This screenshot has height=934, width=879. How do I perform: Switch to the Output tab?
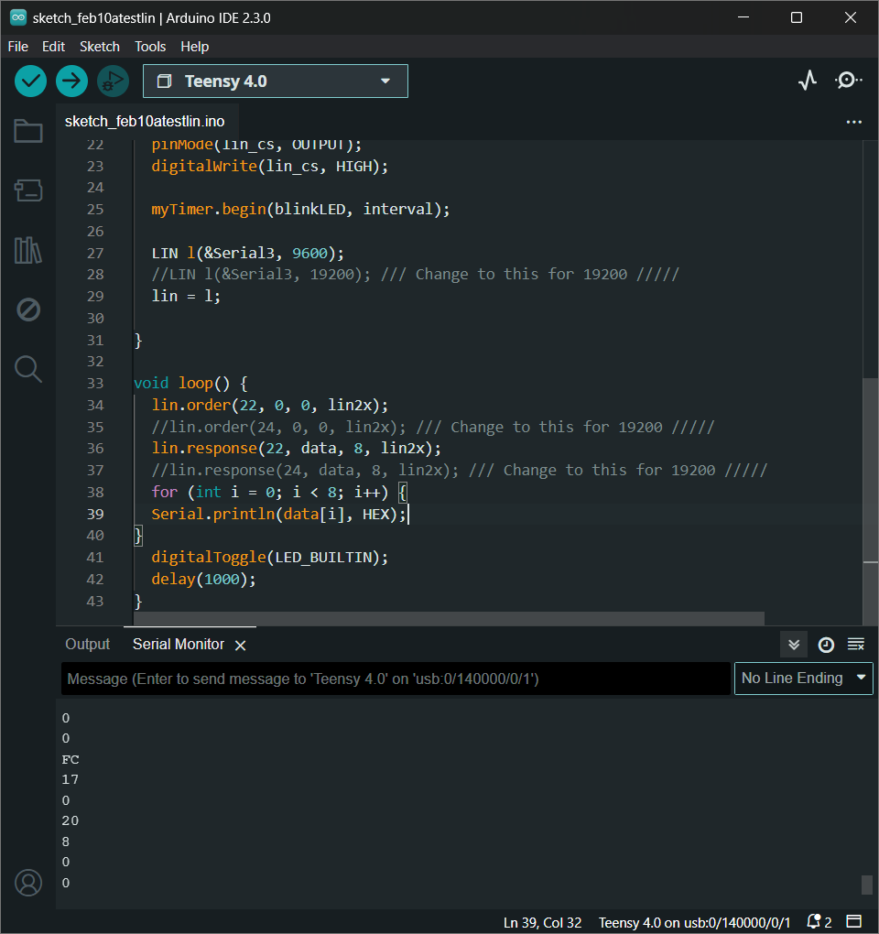(87, 645)
